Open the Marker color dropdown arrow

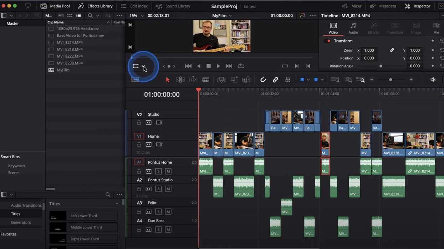(322, 80)
